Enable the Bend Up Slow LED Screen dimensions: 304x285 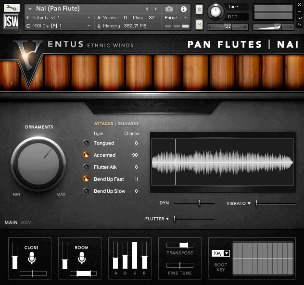coord(86,191)
